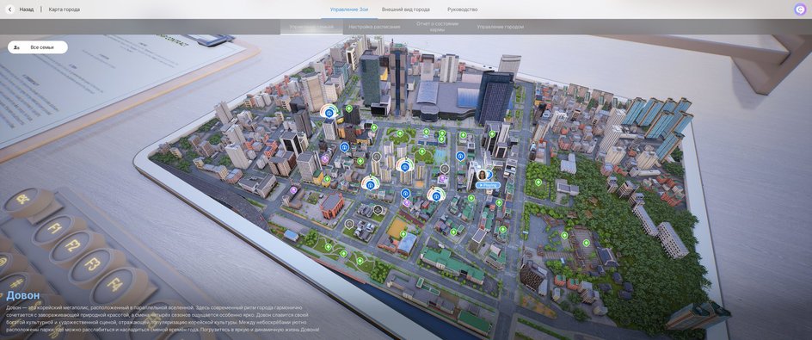Select the Управление семьи sub-tab

[x=311, y=27]
